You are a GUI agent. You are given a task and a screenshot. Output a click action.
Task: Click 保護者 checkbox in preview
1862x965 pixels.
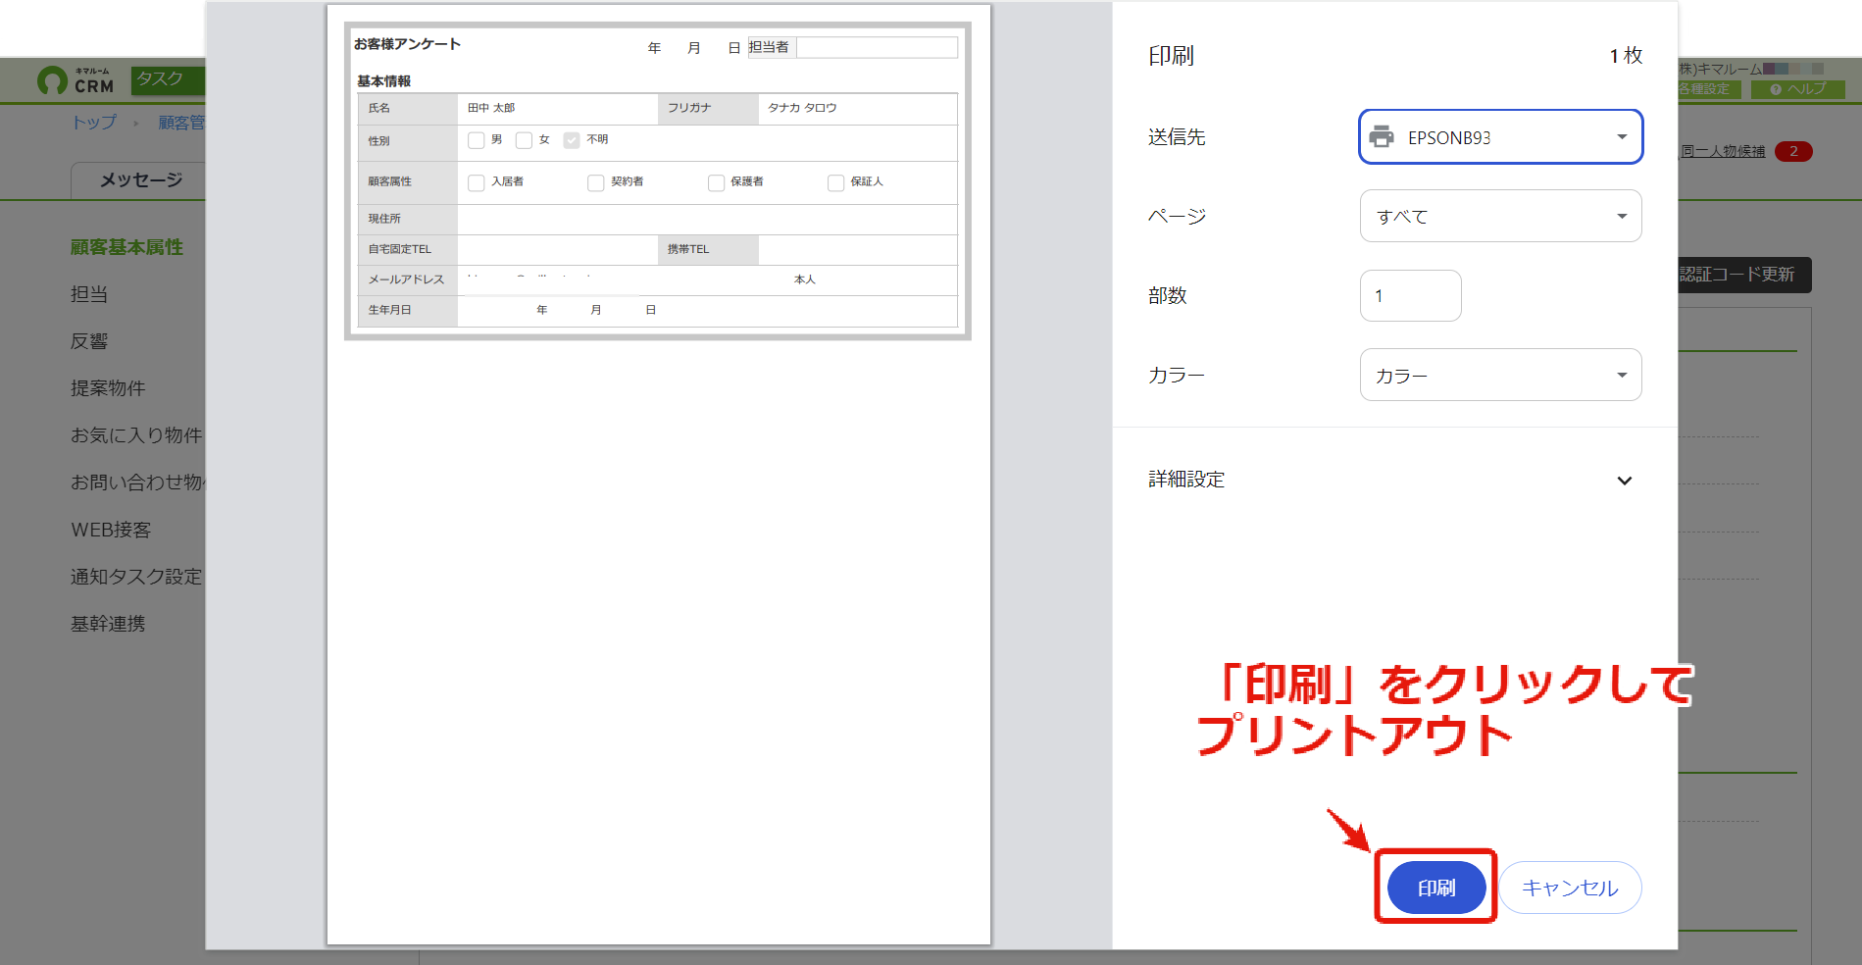716,182
